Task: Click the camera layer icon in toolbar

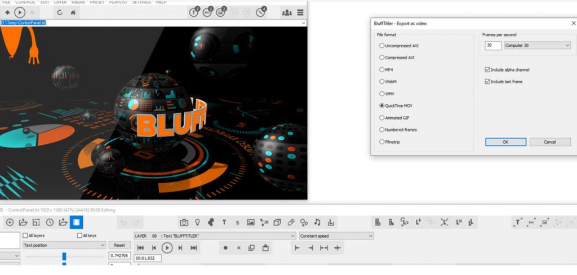Action: [x=184, y=223]
